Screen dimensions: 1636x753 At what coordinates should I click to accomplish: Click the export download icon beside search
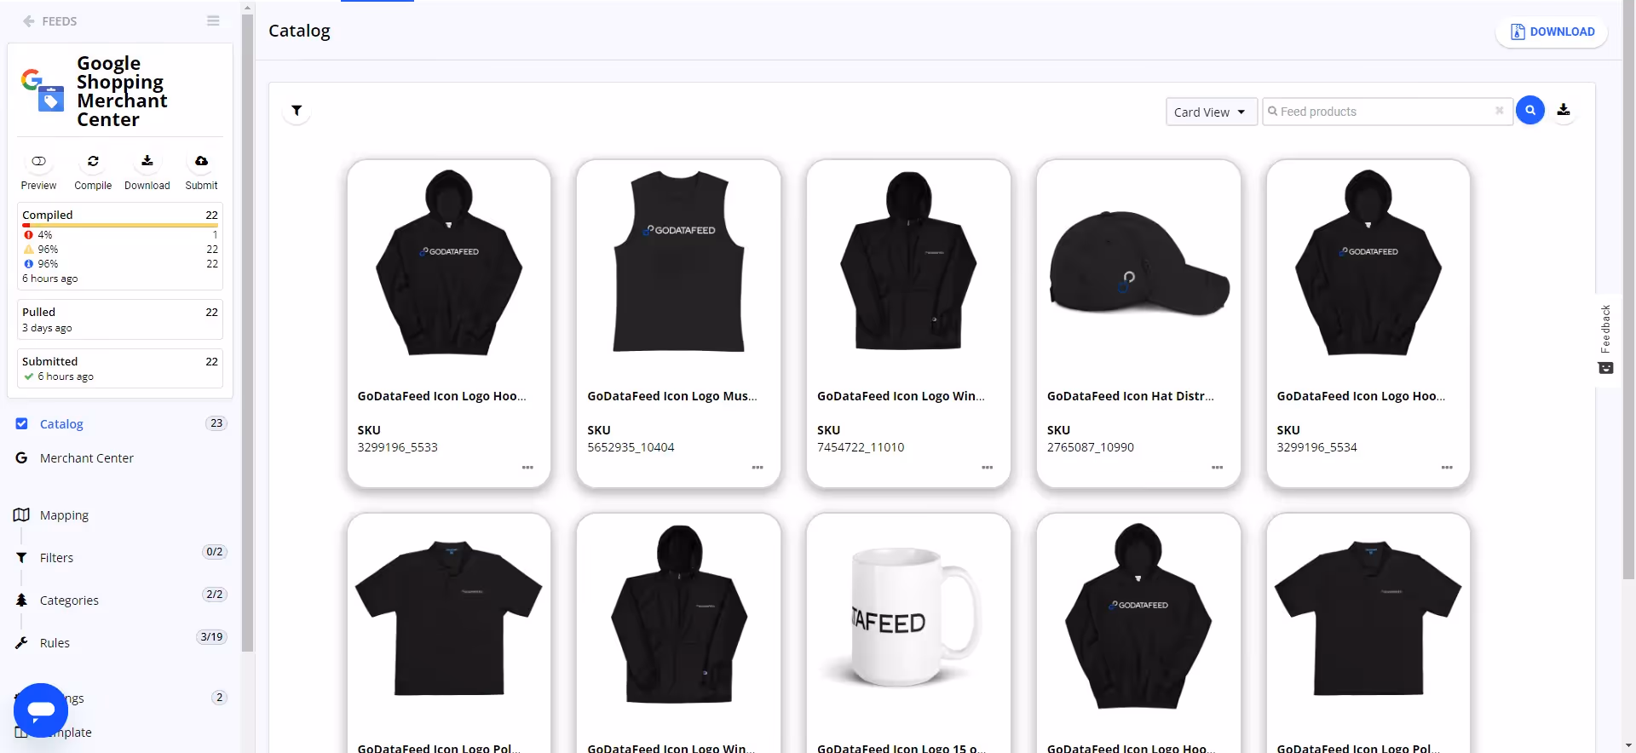point(1564,110)
